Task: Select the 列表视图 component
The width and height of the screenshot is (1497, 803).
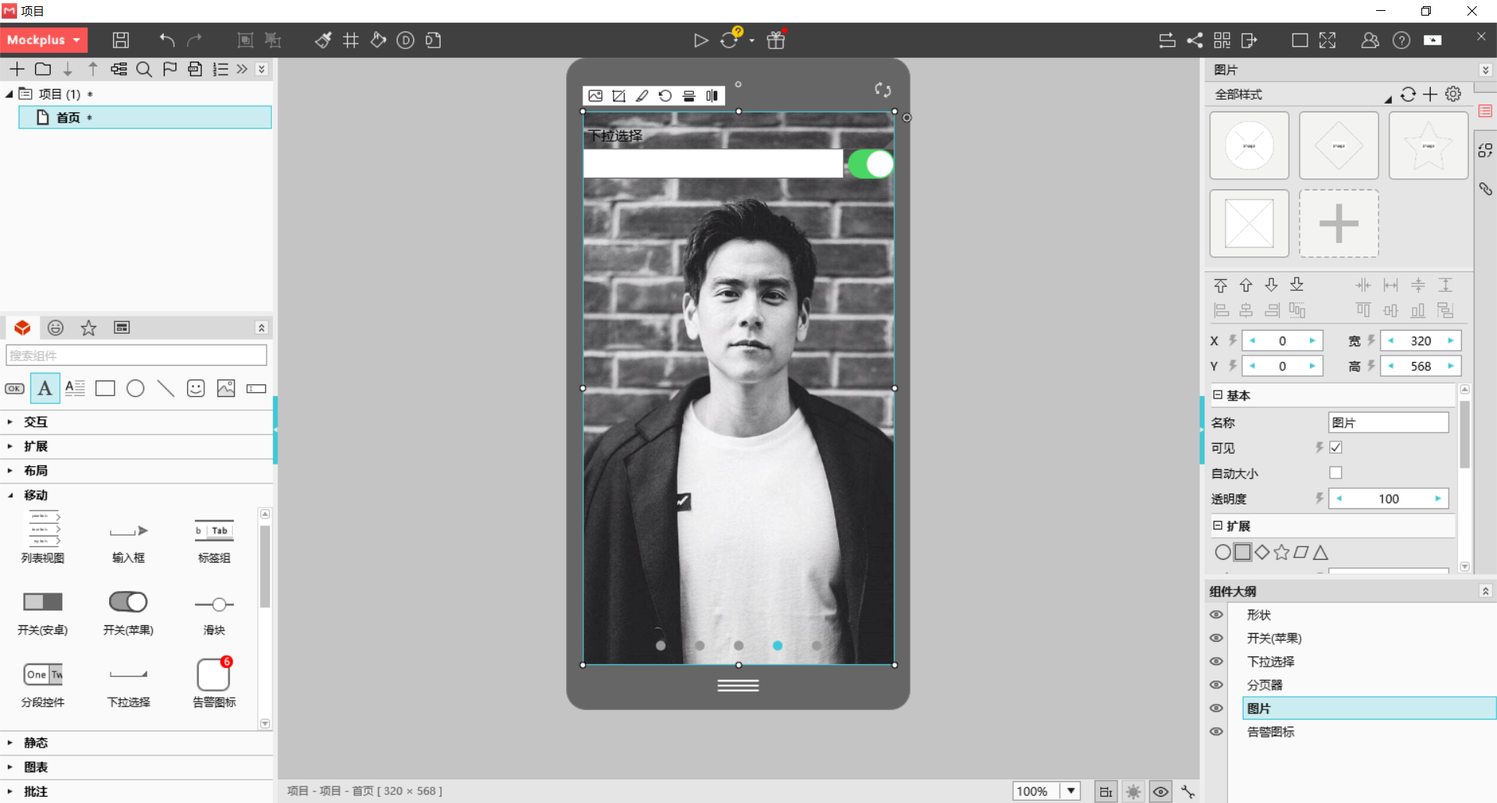Action: pyautogui.click(x=43, y=537)
